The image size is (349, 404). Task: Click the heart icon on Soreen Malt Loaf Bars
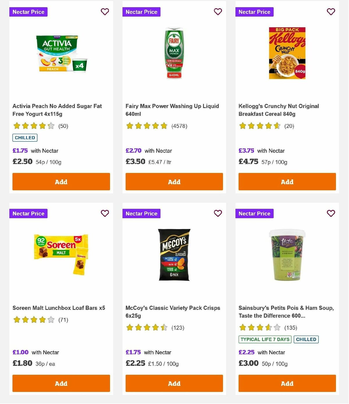click(x=105, y=213)
